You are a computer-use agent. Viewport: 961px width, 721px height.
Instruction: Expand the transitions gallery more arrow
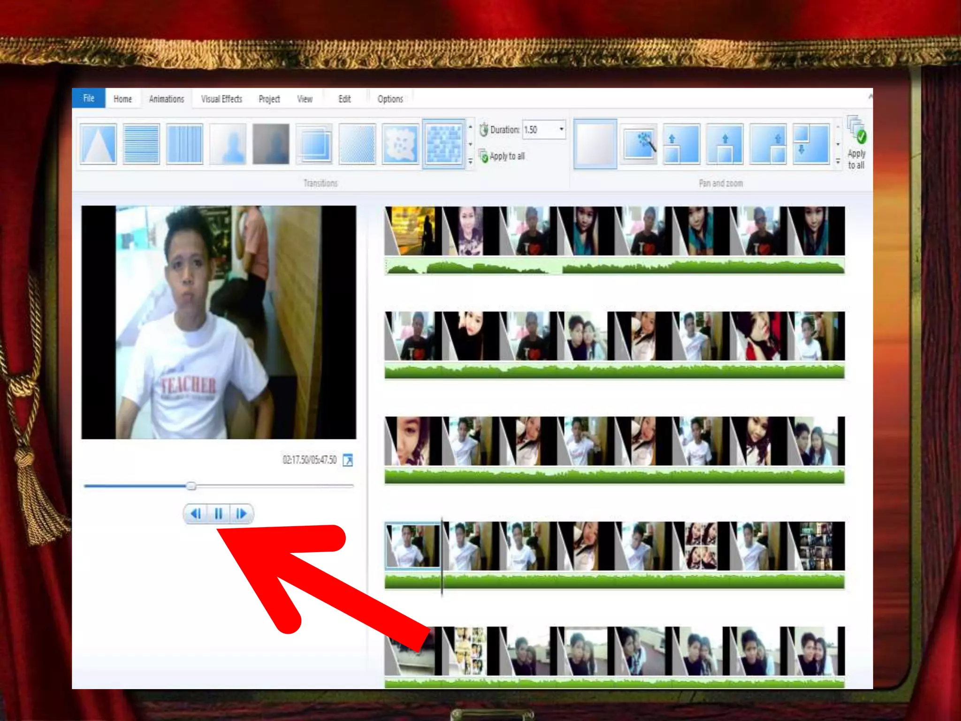[x=471, y=161]
